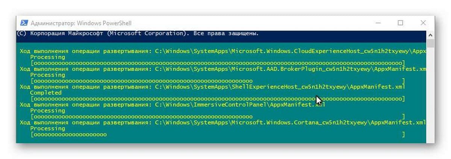451x159 pixels.
Task: Click the ShellExperienceHost manifest path line
Action: pyautogui.click(x=212, y=87)
